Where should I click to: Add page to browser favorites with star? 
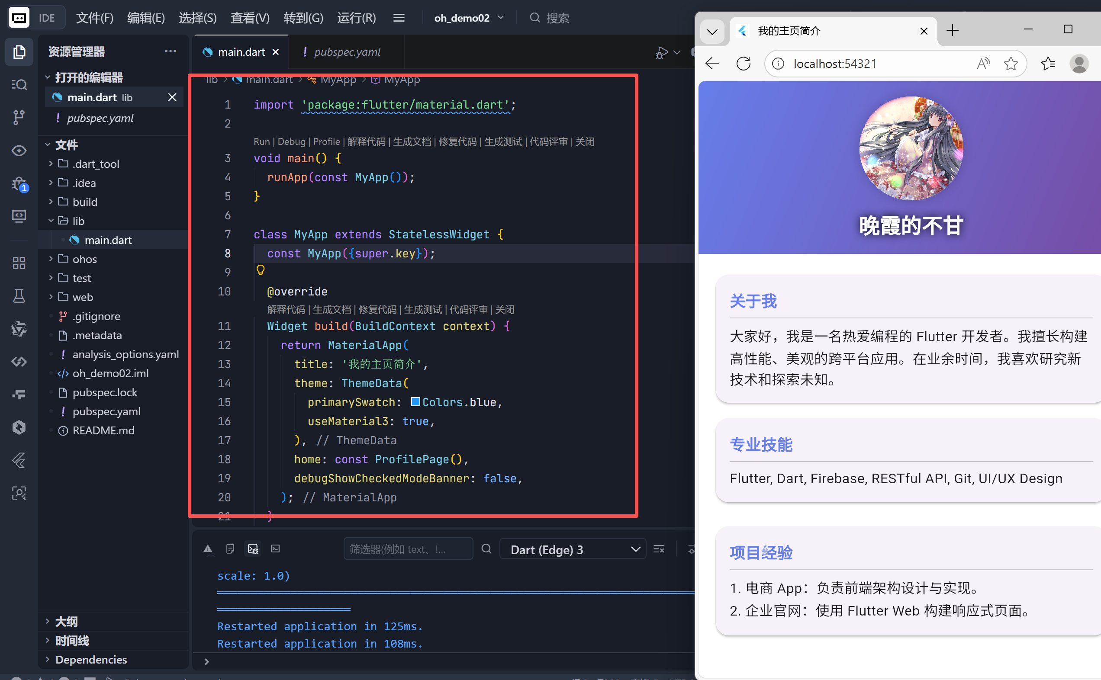click(1011, 64)
